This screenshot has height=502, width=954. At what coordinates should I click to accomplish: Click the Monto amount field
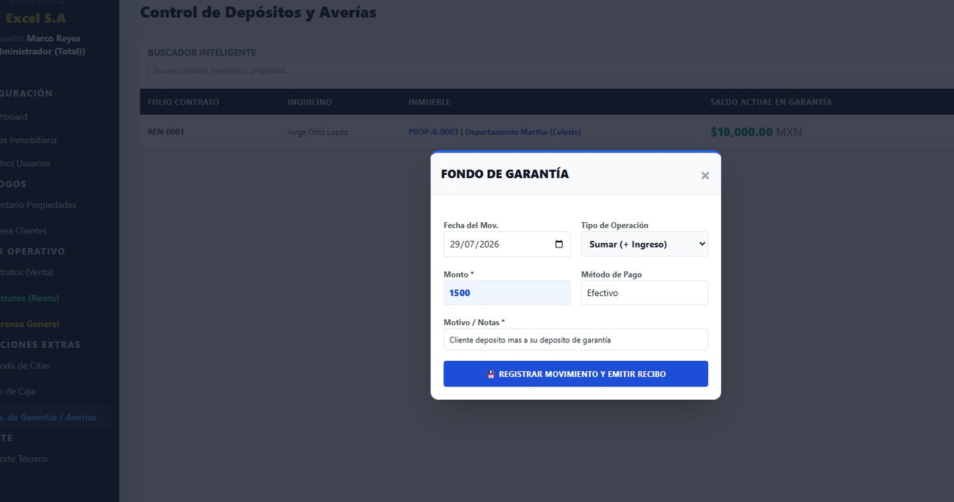507,293
